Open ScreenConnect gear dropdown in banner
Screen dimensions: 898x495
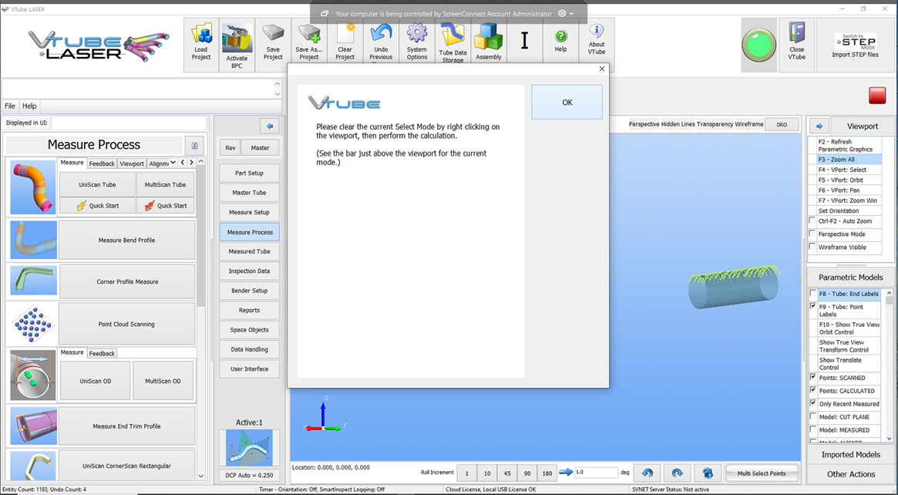[x=566, y=13]
